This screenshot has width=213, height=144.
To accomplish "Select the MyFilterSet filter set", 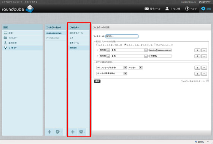I will point(56,38).
